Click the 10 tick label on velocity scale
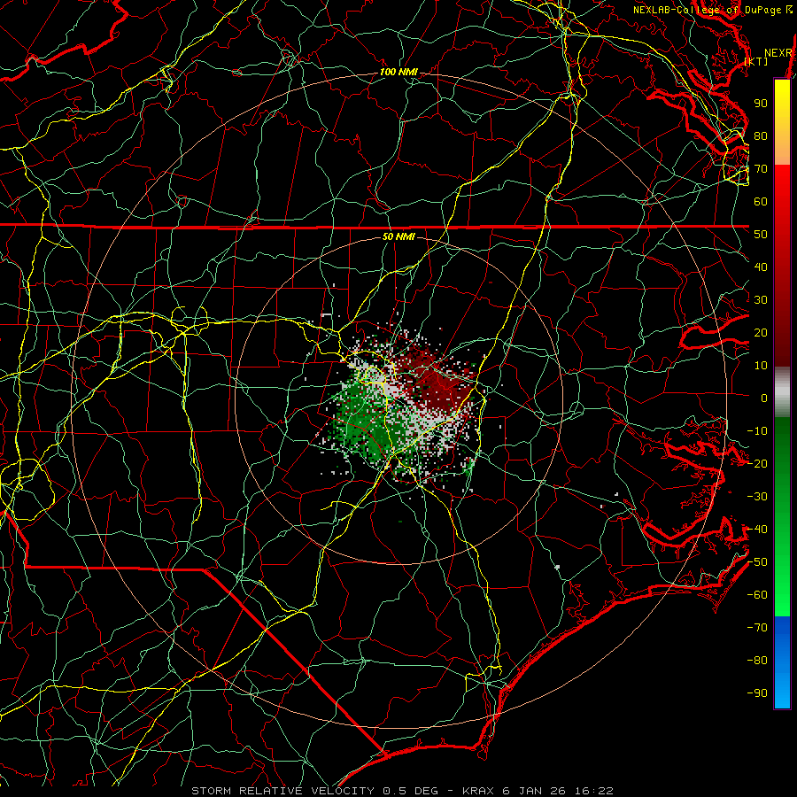Viewport: 797px width, 797px height. [761, 366]
